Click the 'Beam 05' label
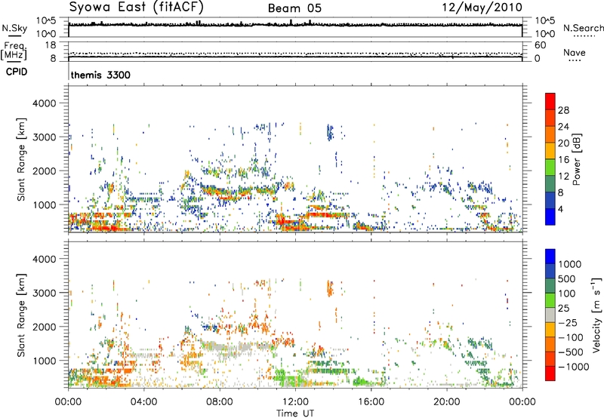Image resolution: width=604 pixels, height=418 pixels. 294,8
